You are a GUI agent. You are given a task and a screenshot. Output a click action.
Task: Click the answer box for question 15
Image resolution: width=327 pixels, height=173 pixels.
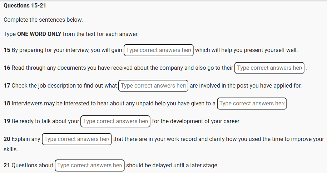(159, 50)
